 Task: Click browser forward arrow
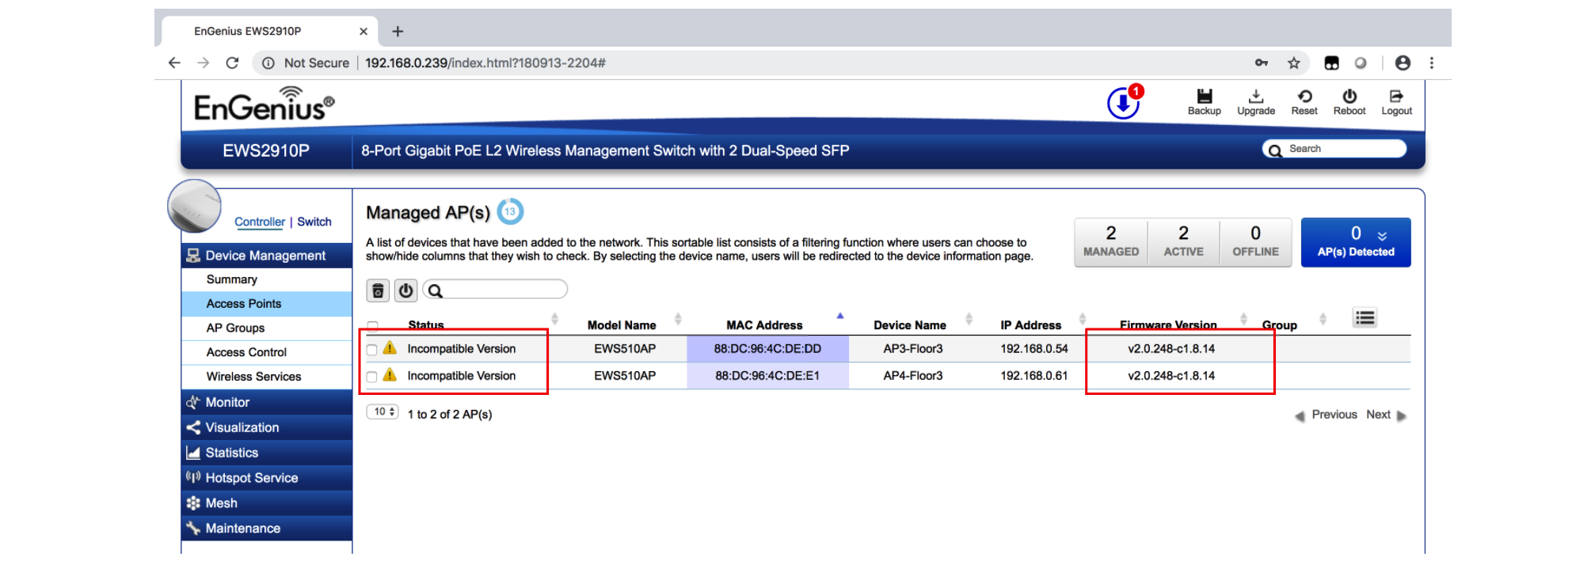(x=204, y=63)
